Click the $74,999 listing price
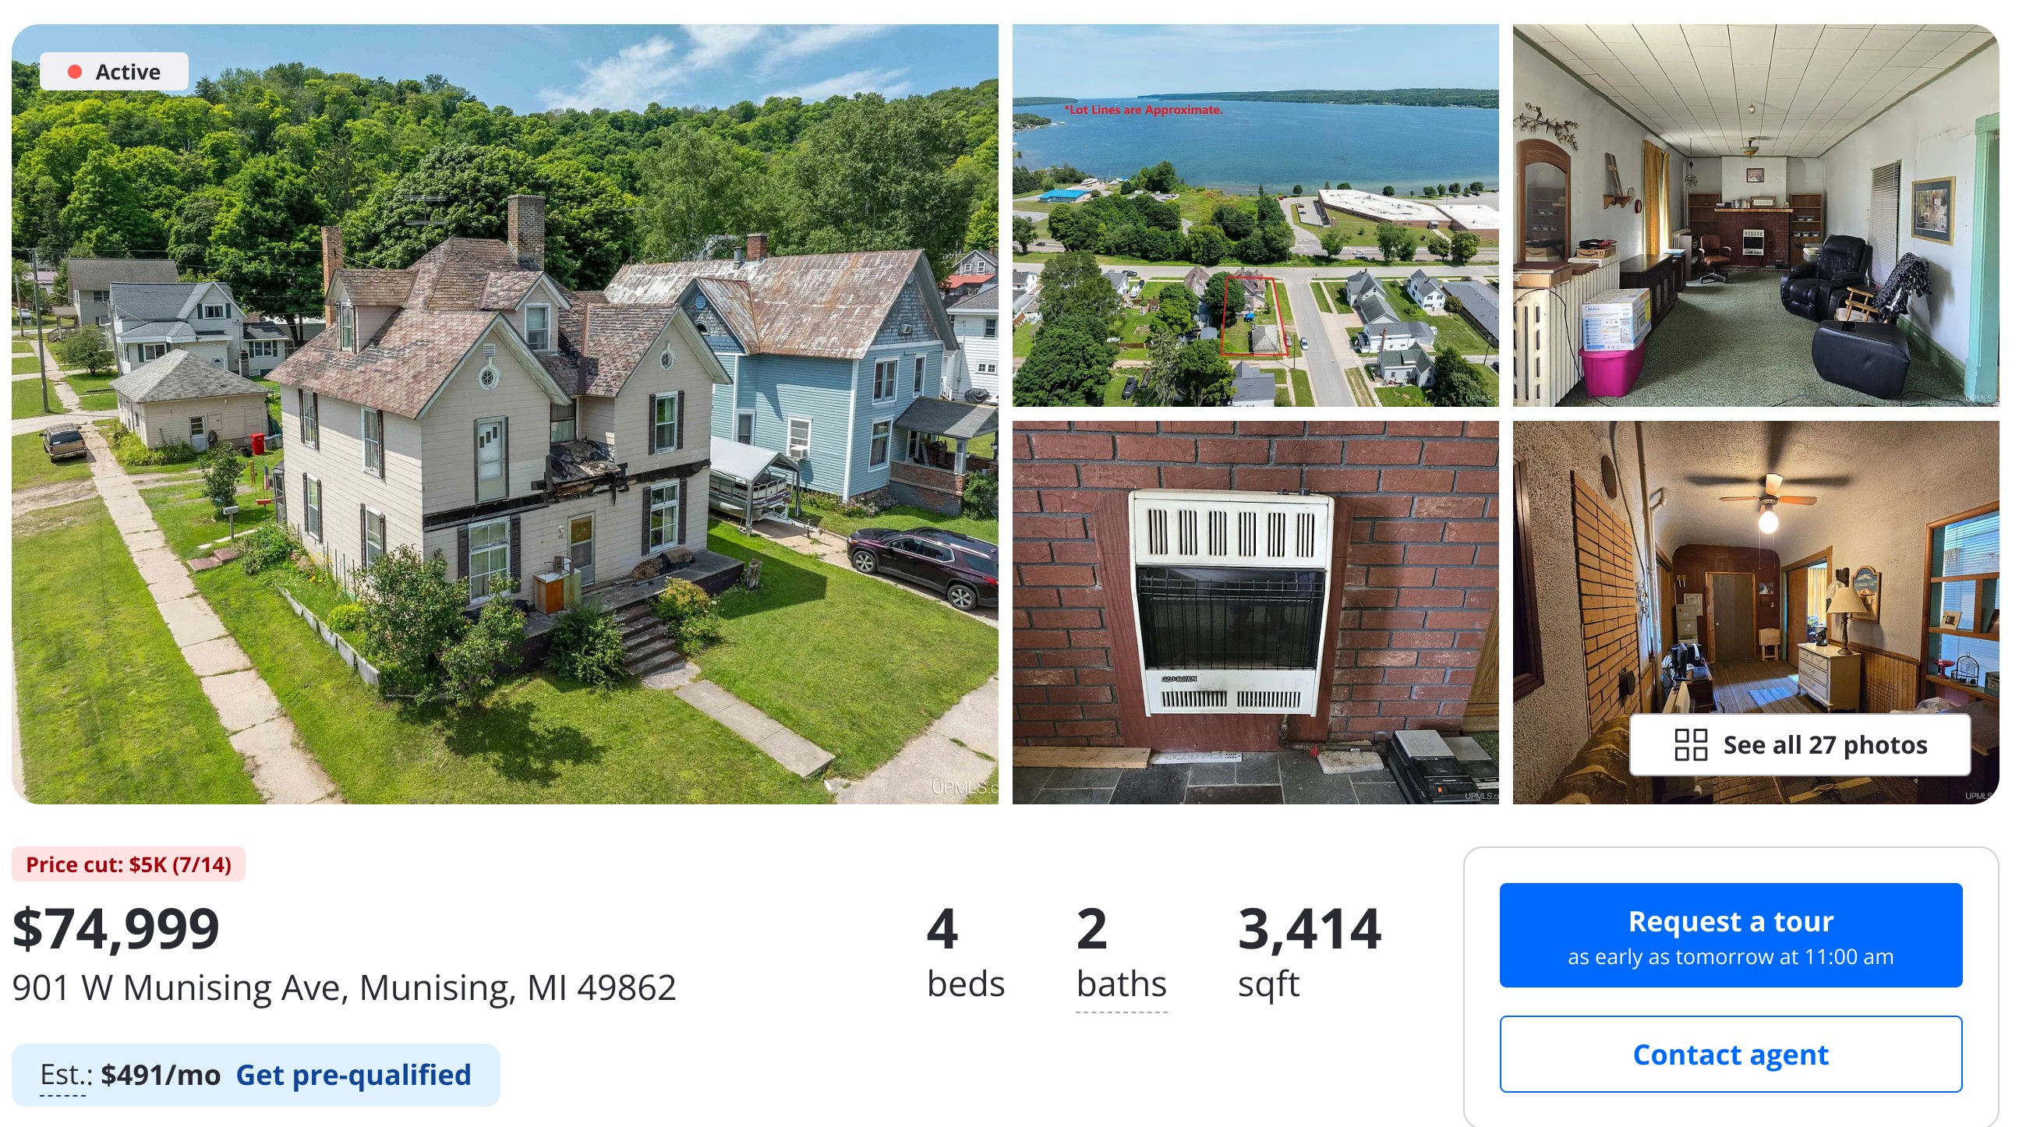2026x1127 pixels. click(115, 928)
